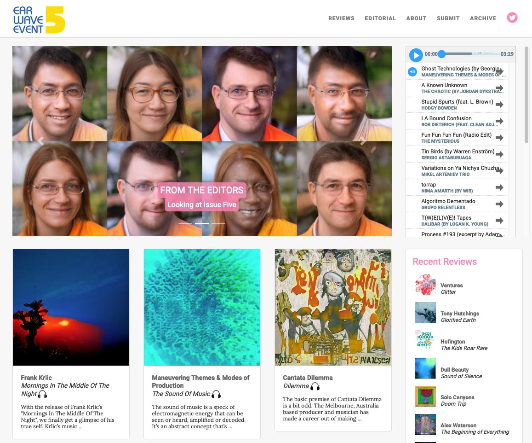The width and height of the screenshot is (532, 443).
Task: Click the speaker icon beside Ghost Technologies
Action: pyautogui.click(x=412, y=71)
